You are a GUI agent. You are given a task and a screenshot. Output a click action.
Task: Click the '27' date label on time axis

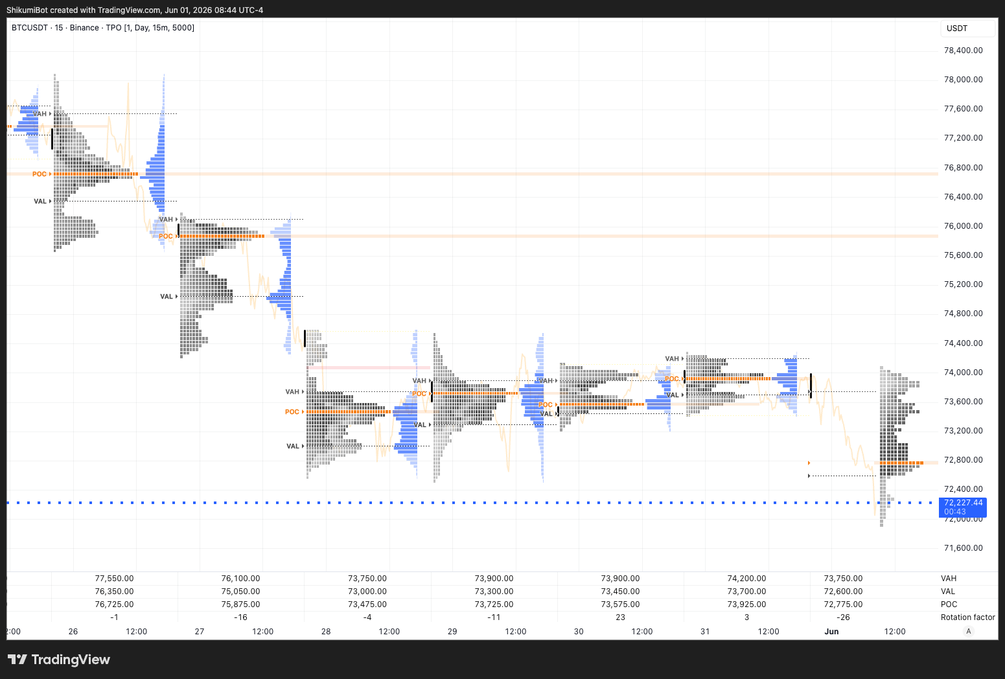(200, 632)
